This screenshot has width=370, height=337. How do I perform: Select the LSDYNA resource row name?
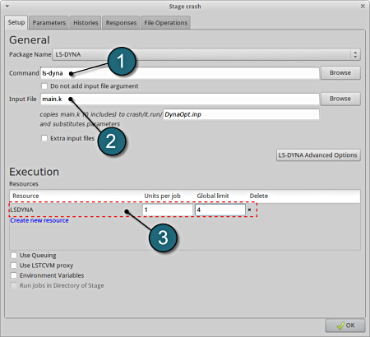point(22,210)
